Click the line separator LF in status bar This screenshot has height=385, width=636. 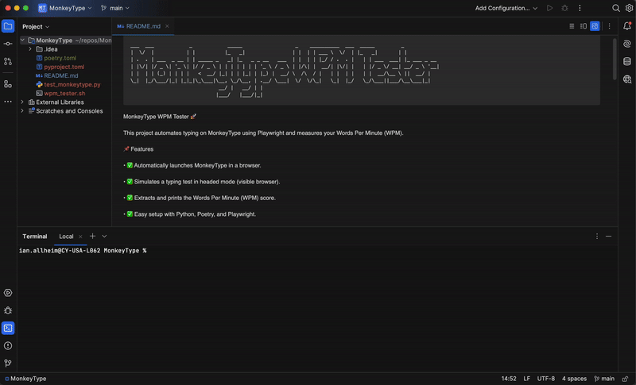click(526, 379)
